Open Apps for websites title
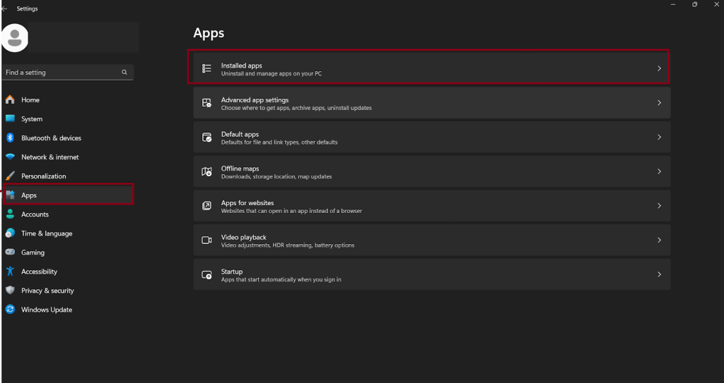The image size is (724, 383). click(247, 203)
